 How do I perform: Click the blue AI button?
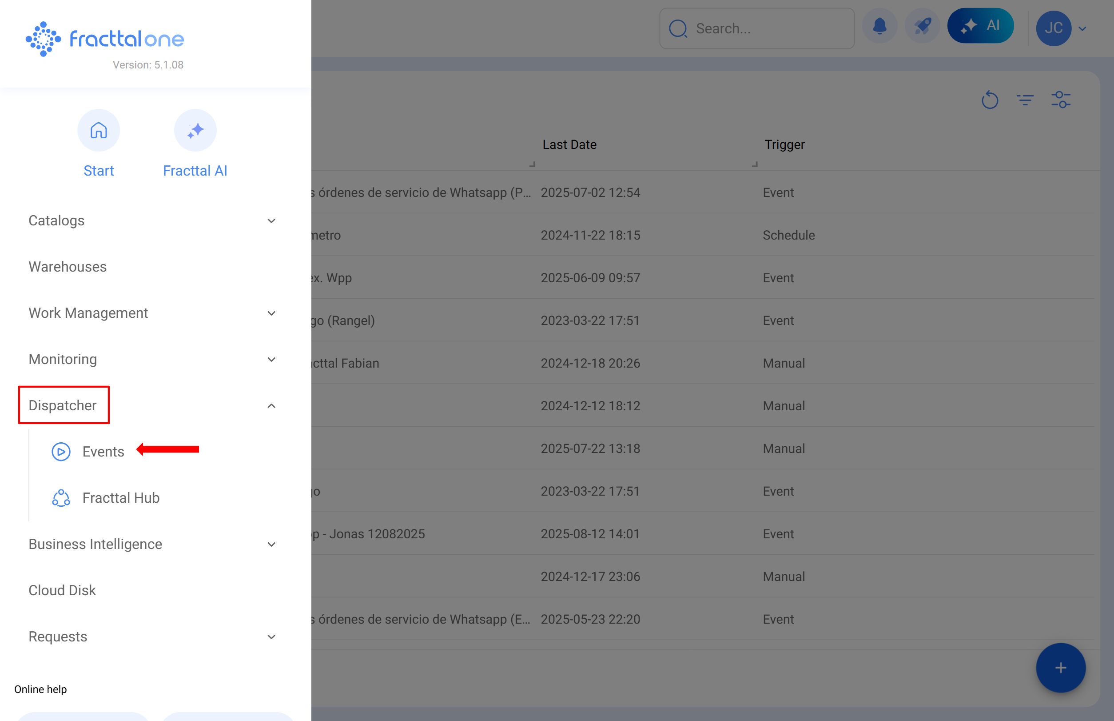pyautogui.click(x=980, y=26)
